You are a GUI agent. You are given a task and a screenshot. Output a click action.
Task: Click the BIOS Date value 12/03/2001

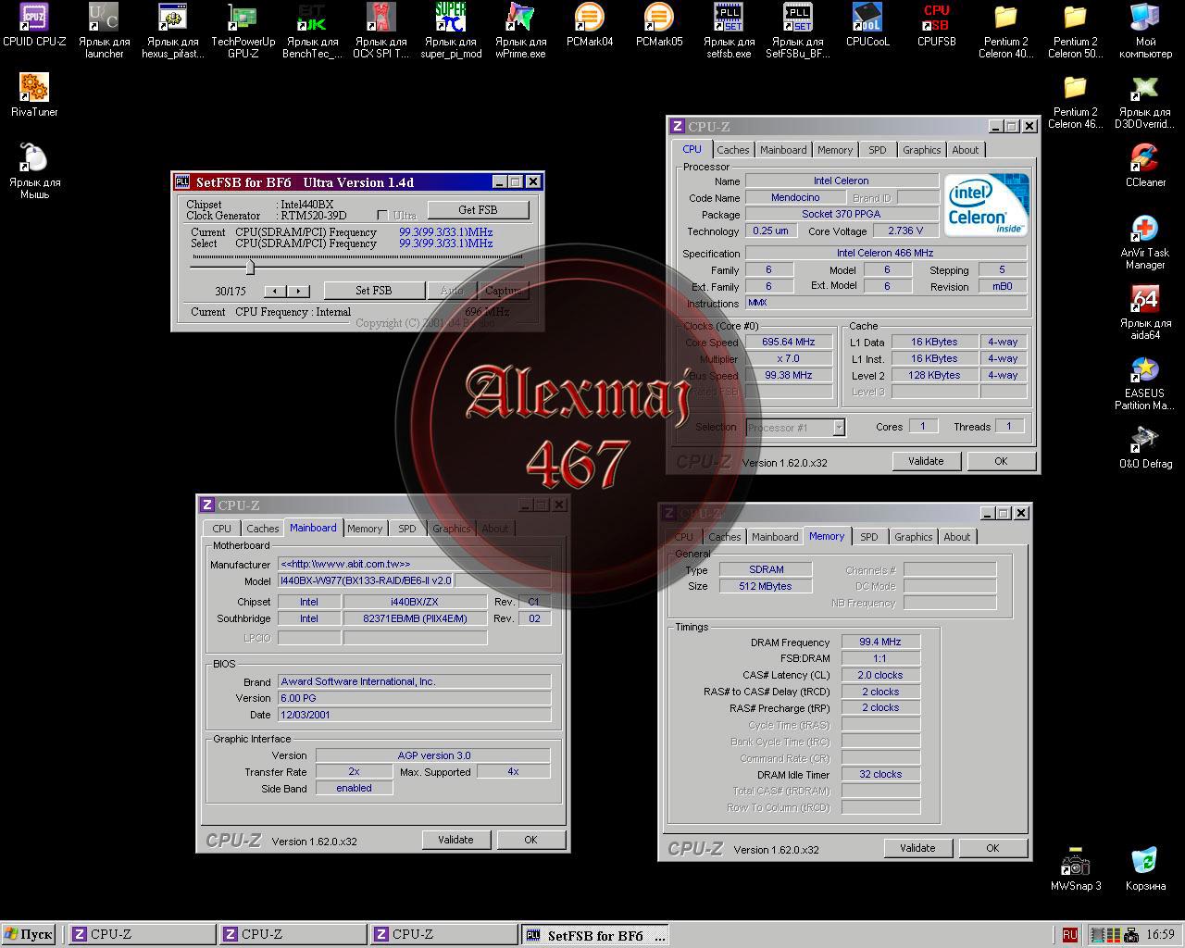(414, 715)
